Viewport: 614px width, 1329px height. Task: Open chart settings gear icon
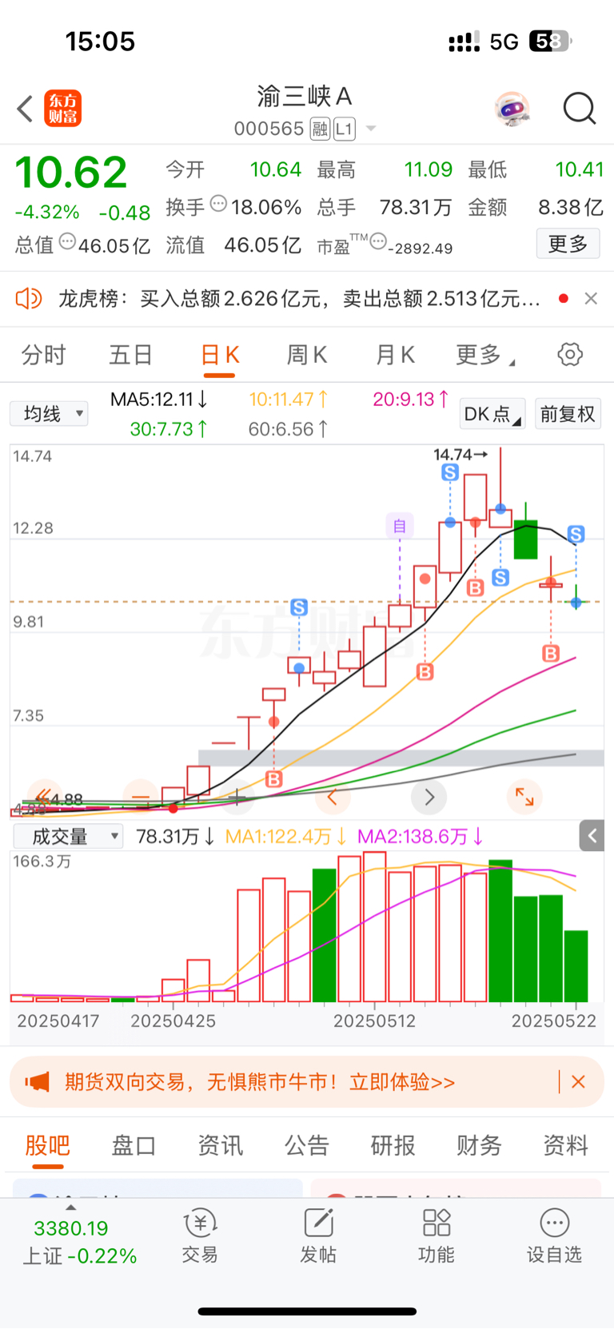click(x=570, y=354)
